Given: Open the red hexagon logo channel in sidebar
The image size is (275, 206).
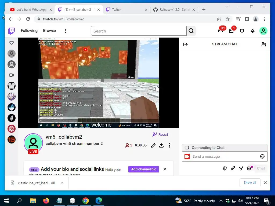Looking at the screenshot, I should point(12,129).
